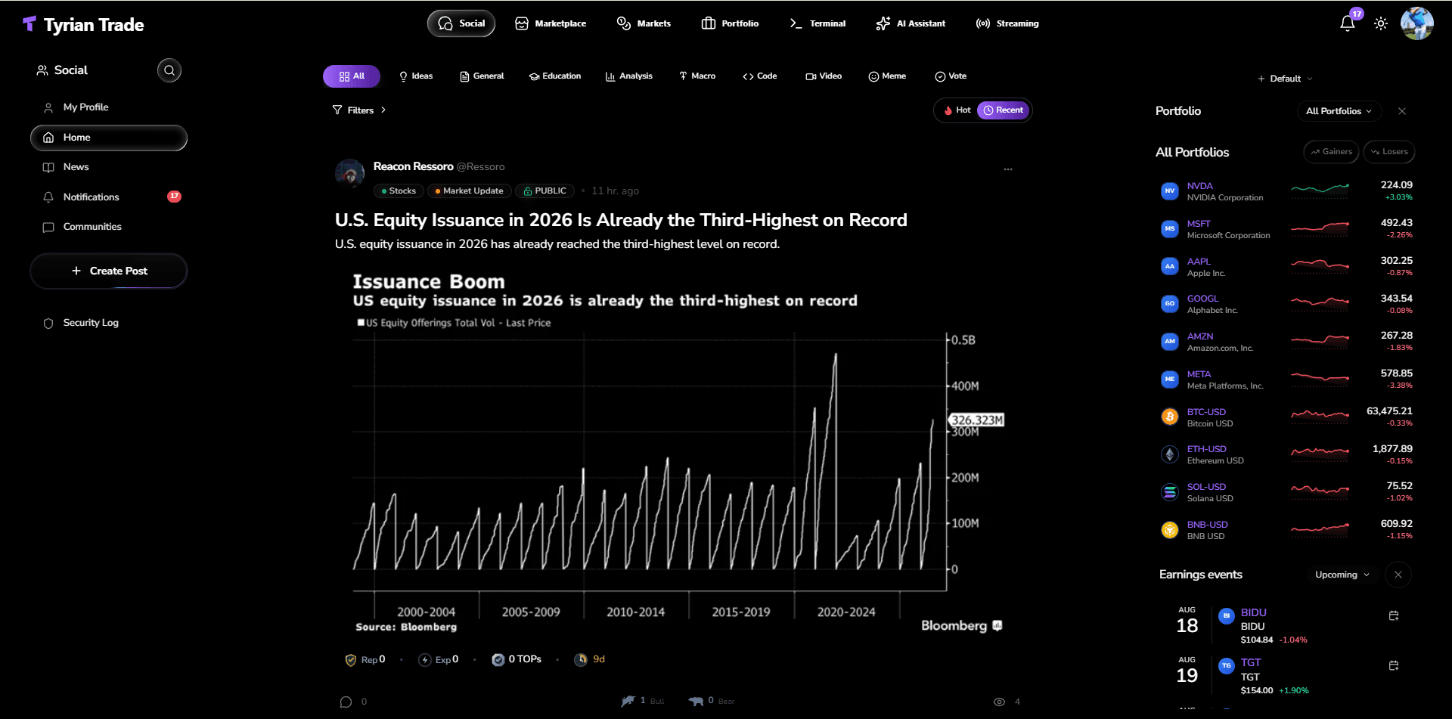Toggle the light/dark theme sun icon

(x=1381, y=23)
